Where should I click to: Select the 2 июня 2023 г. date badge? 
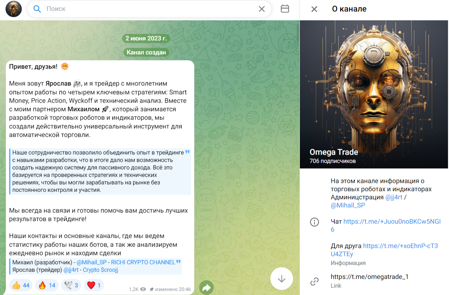[x=146, y=38]
